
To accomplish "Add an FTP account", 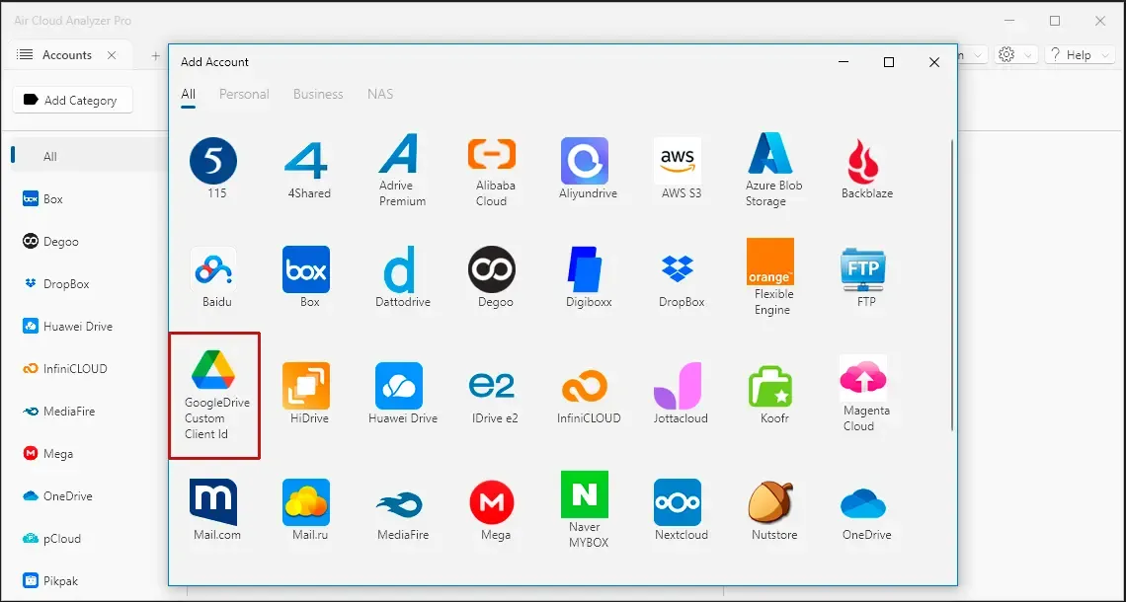I will click(x=863, y=269).
